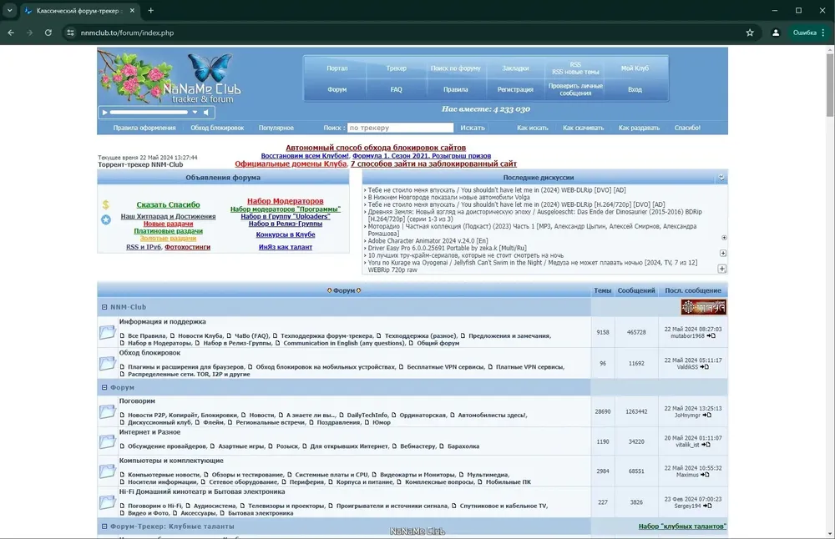Go to last post by Maximus arrow icon
The height and width of the screenshot is (539, 835).
click(705, 475)
